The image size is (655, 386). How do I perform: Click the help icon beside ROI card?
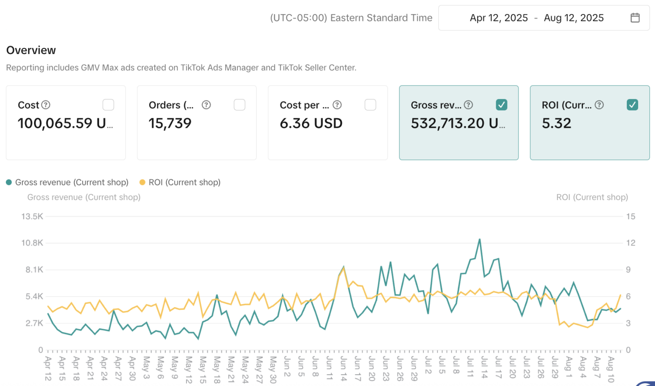pos(600,105)
